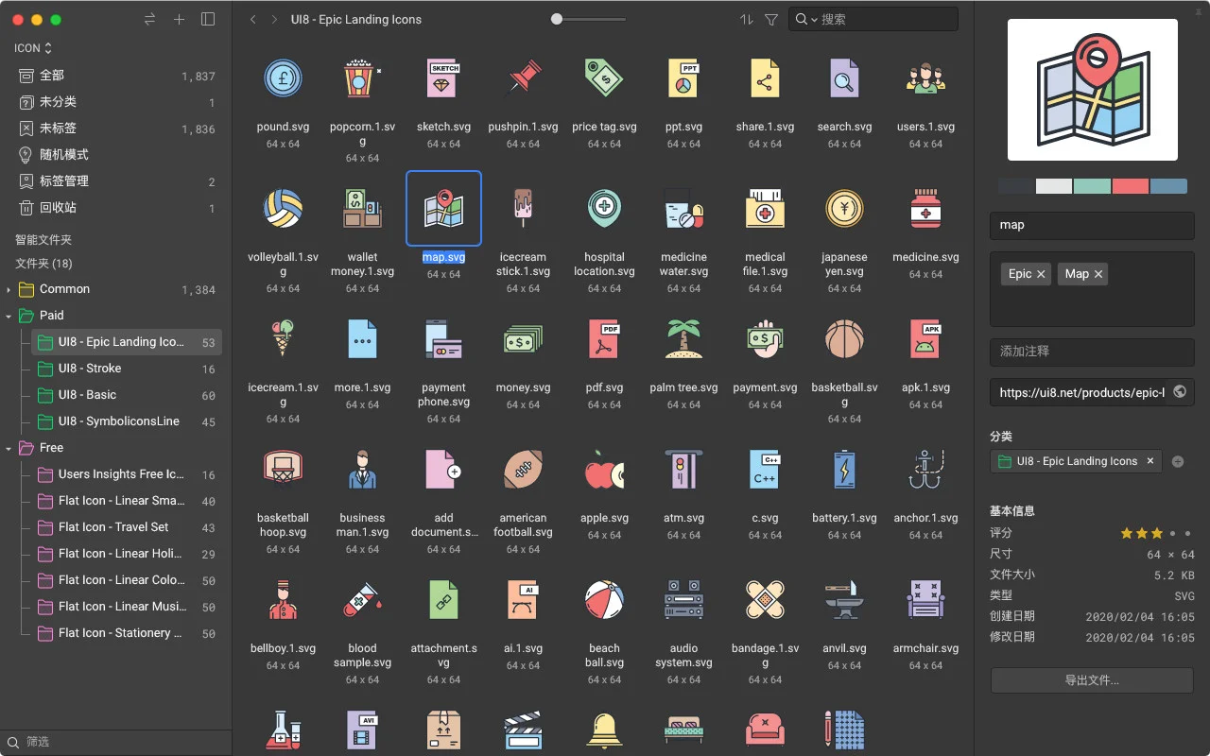The height and width of the screenshot is (756, 1210).
Task: Click the filter funnel icon in toolbar
Action: pyautogui.click(x=771, y=19)
